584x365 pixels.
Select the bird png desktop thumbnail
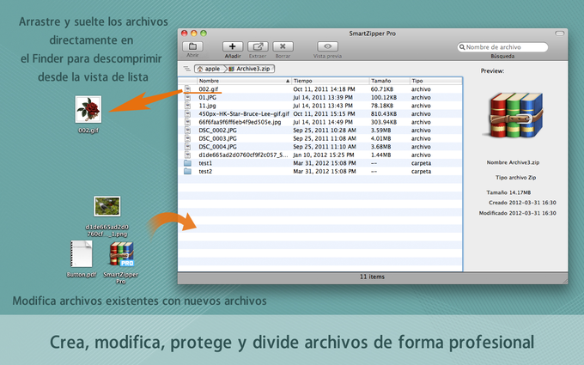(107, 206)
